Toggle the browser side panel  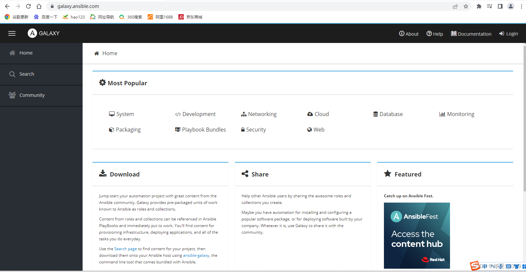click(x=500, y=6)
